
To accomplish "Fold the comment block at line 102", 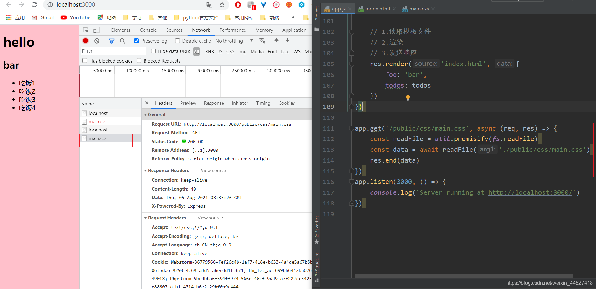I will (x=352, y=32).
